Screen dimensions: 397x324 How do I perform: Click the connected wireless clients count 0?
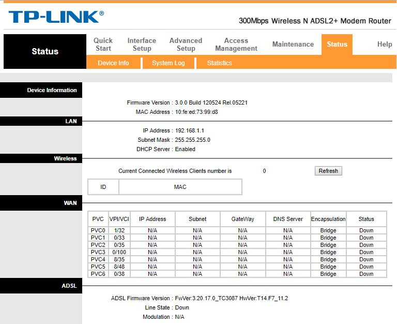tap(264, 171)
